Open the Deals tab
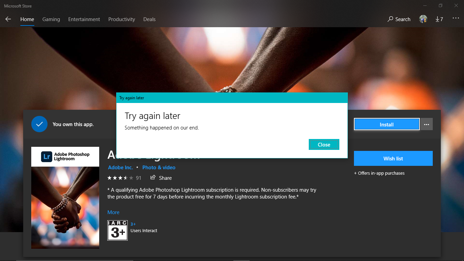 pos(149,19)
